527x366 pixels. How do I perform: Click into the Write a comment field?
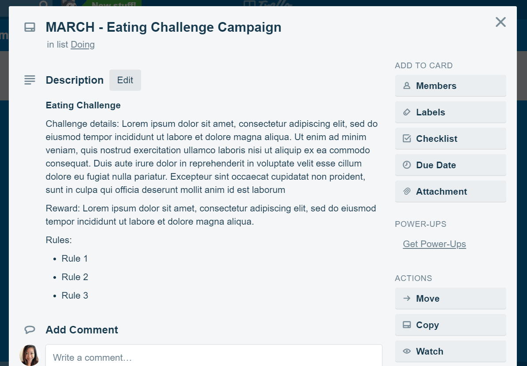tap(214, 357)
